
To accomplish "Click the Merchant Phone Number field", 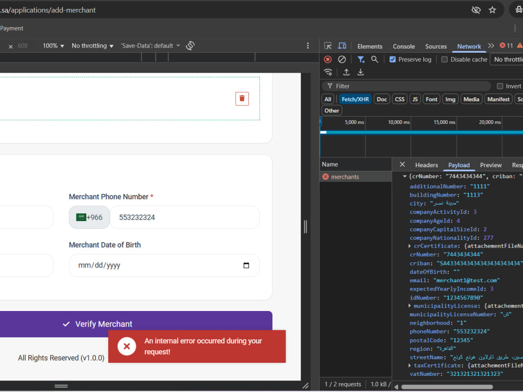I will [185, 217].
